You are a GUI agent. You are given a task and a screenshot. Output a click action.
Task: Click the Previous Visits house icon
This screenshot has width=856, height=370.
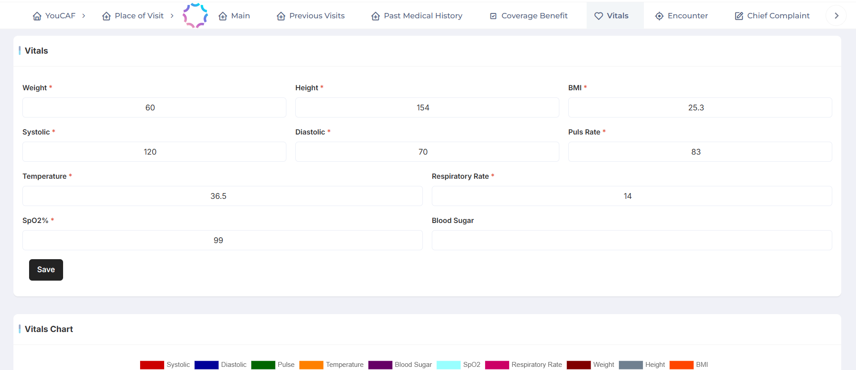(x=281, y=16)
